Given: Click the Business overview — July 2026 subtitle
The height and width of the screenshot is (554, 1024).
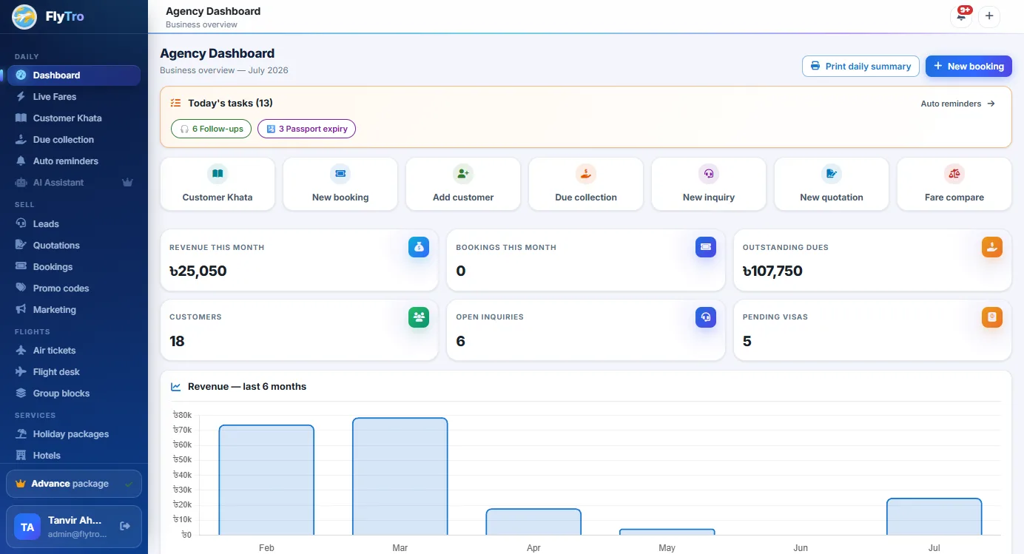Looking at the screenshot, I should pos(224,70).
